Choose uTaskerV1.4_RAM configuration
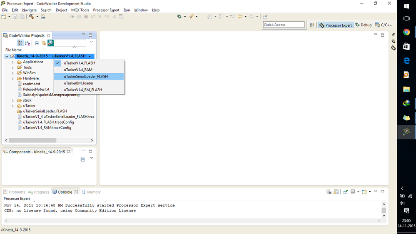 (x=89, y=70)
